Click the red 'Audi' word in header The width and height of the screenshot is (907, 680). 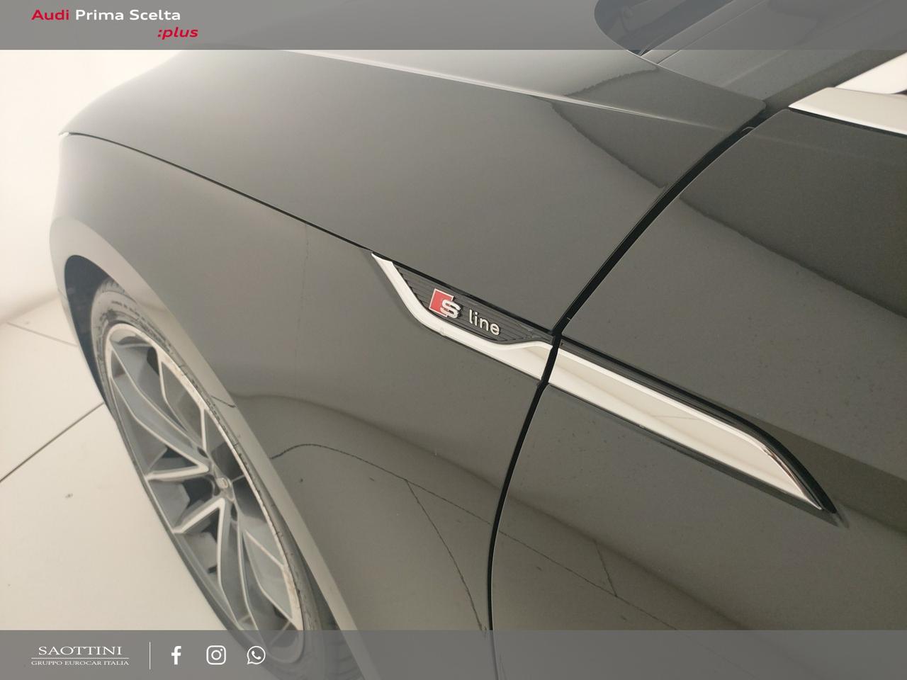(50, 15)
